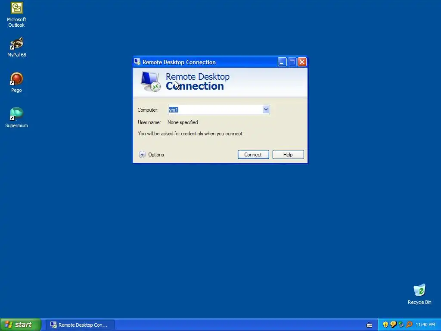Click the monitor logo in the dialog banner
Screen dimensions: 441x331
[150, 81]
